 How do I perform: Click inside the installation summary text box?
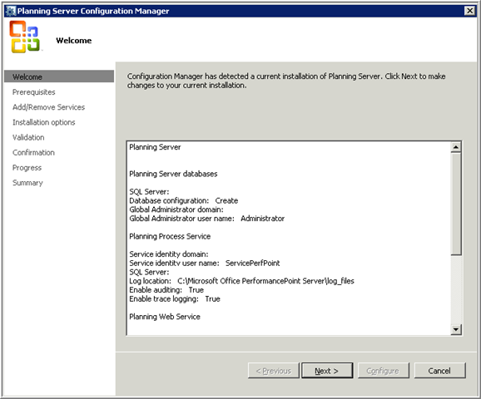[289, 238]
